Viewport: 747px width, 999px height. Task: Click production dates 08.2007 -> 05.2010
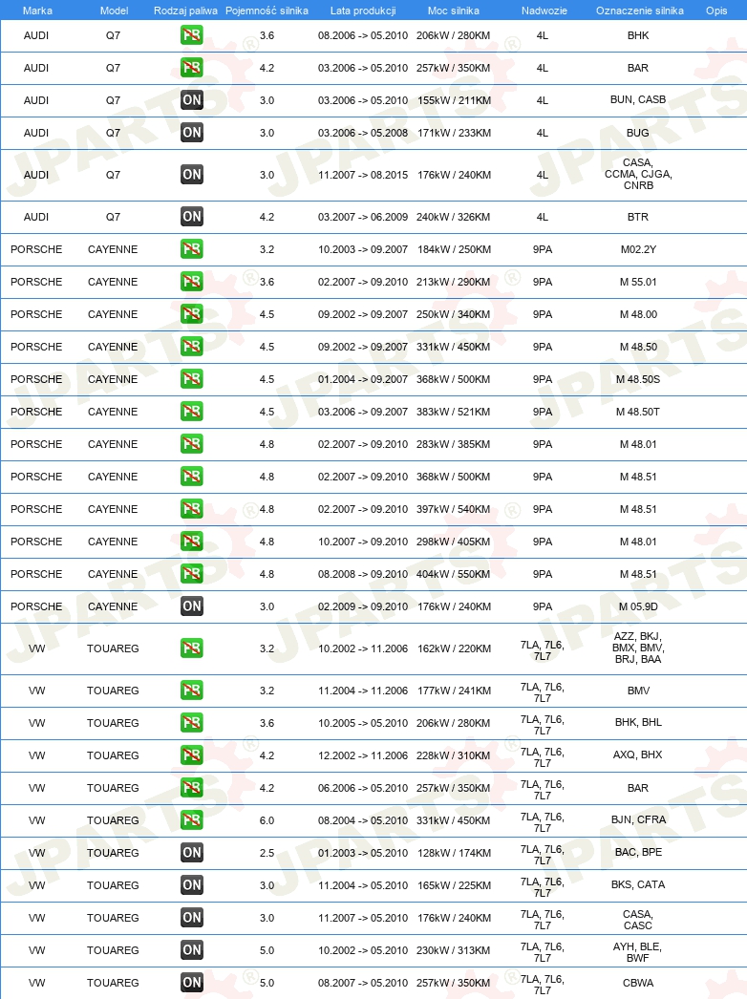pyautogui.click(x=363, y=984)
